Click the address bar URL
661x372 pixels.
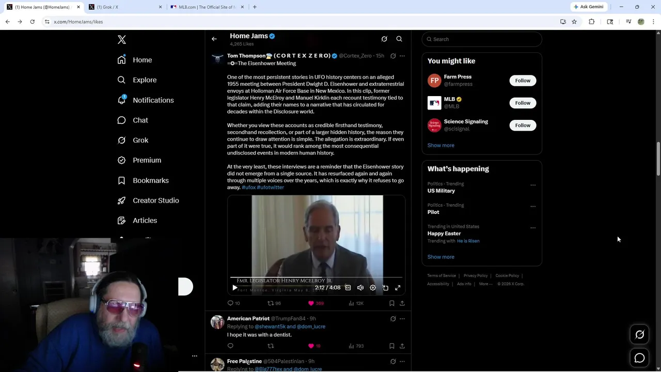coord(78,22)
